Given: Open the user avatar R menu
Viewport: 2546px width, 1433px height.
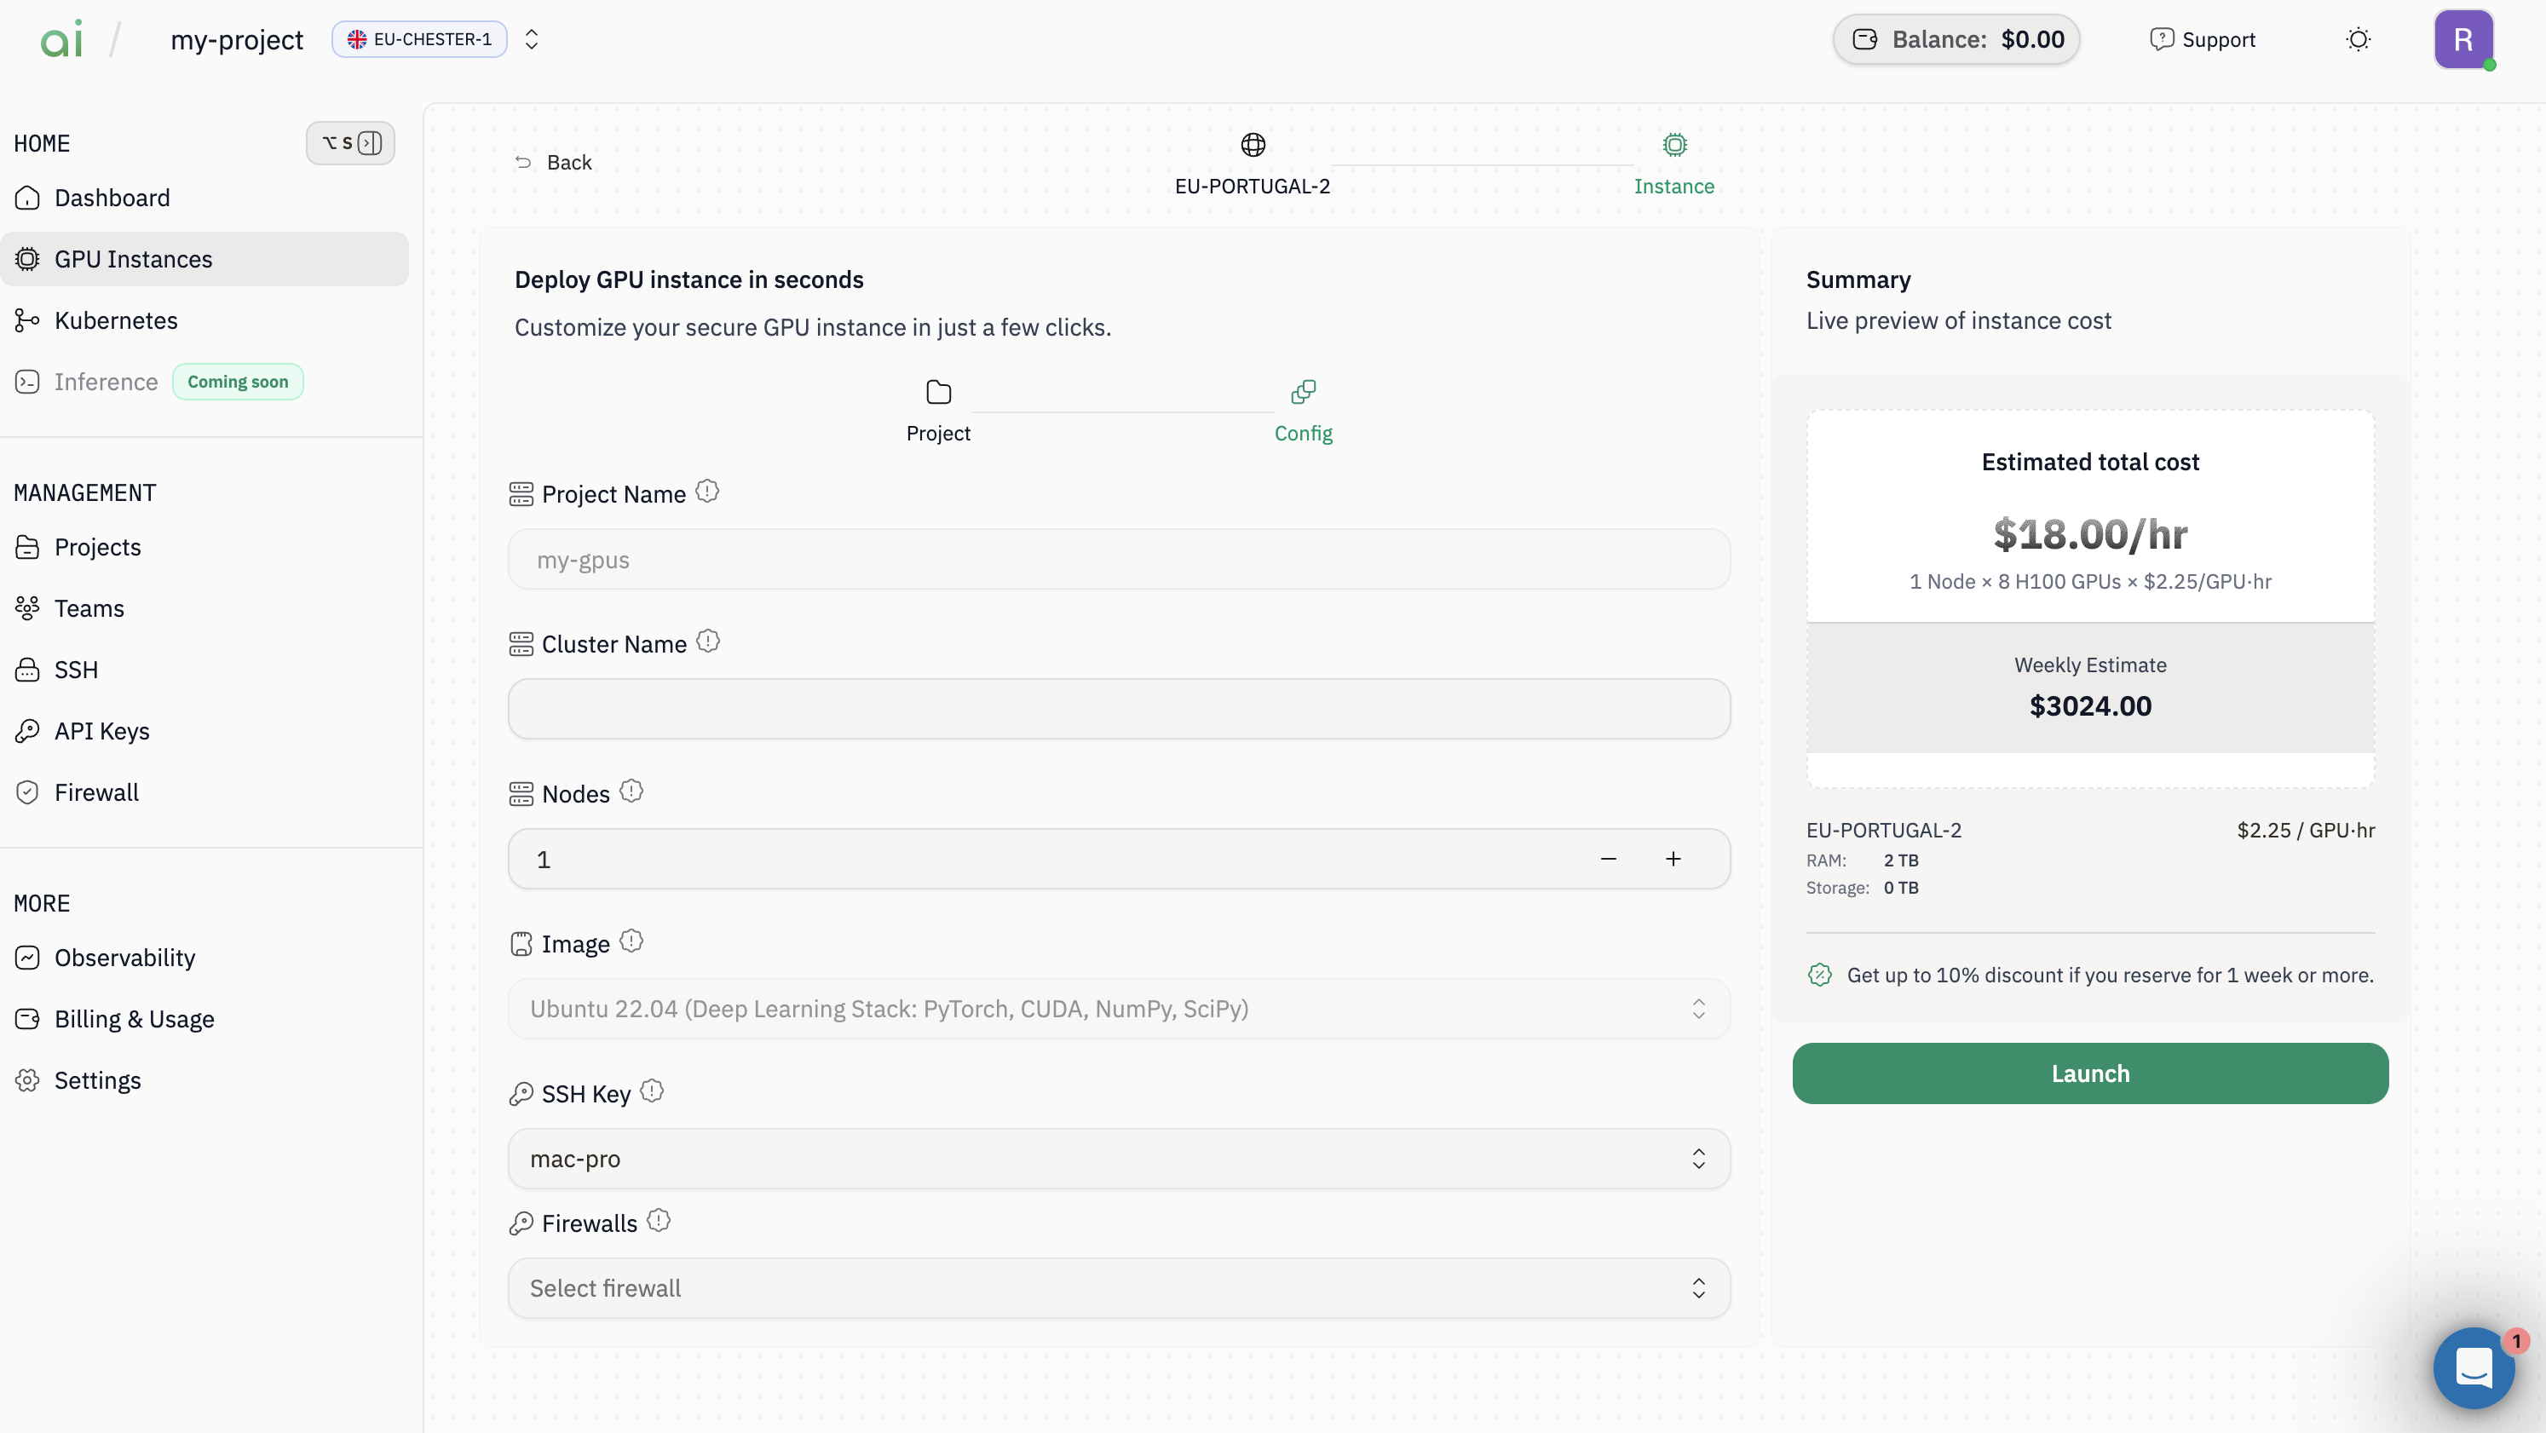Looking at the screenshot, I should pyautogui.click(x=2463, y=39).
